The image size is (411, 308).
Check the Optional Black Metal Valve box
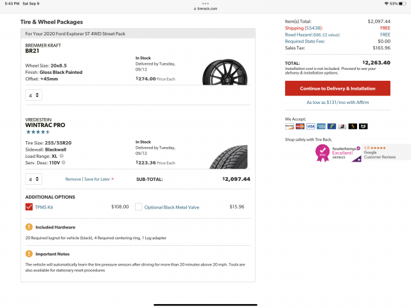pyautogui.click(x=138, y=207)
